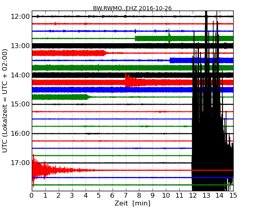Click the x-axis tick label 9
The height and width of the screenshot is (212, 265).
(x=152, y=196)
